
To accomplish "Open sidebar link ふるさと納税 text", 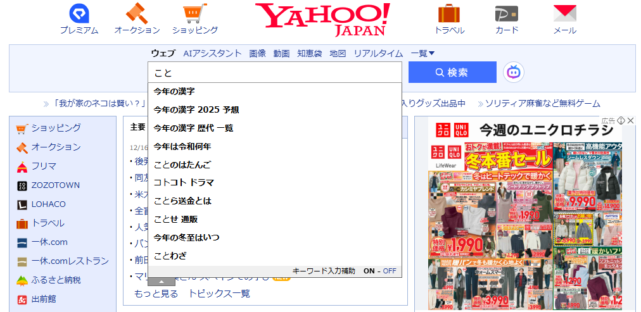I will 56,280.
